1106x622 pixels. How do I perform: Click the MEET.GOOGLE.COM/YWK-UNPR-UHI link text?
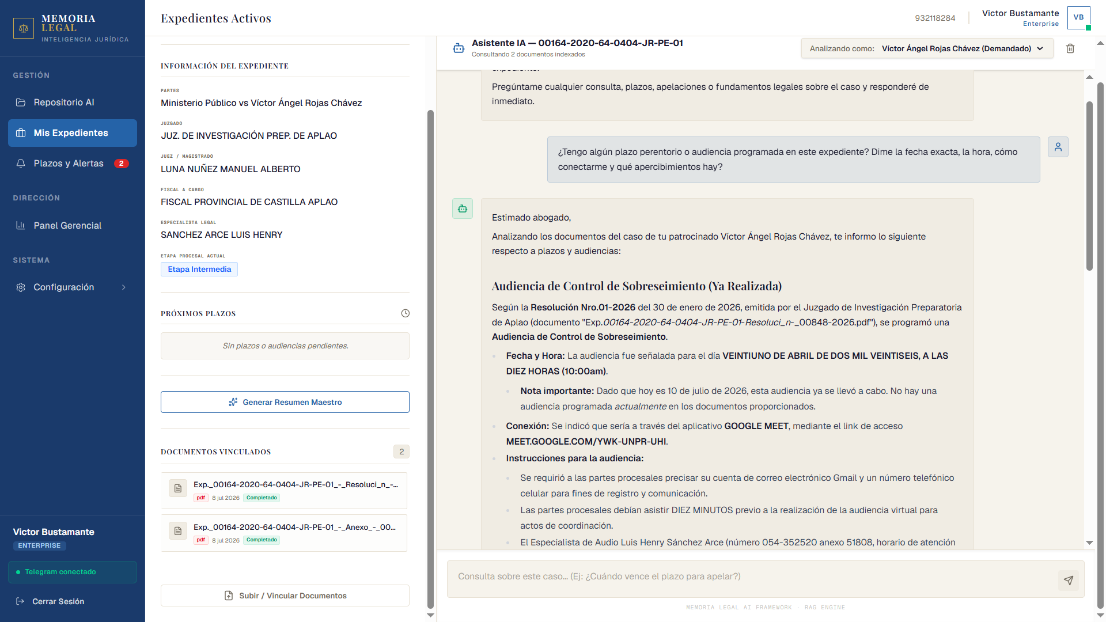[x=586, y=442]
